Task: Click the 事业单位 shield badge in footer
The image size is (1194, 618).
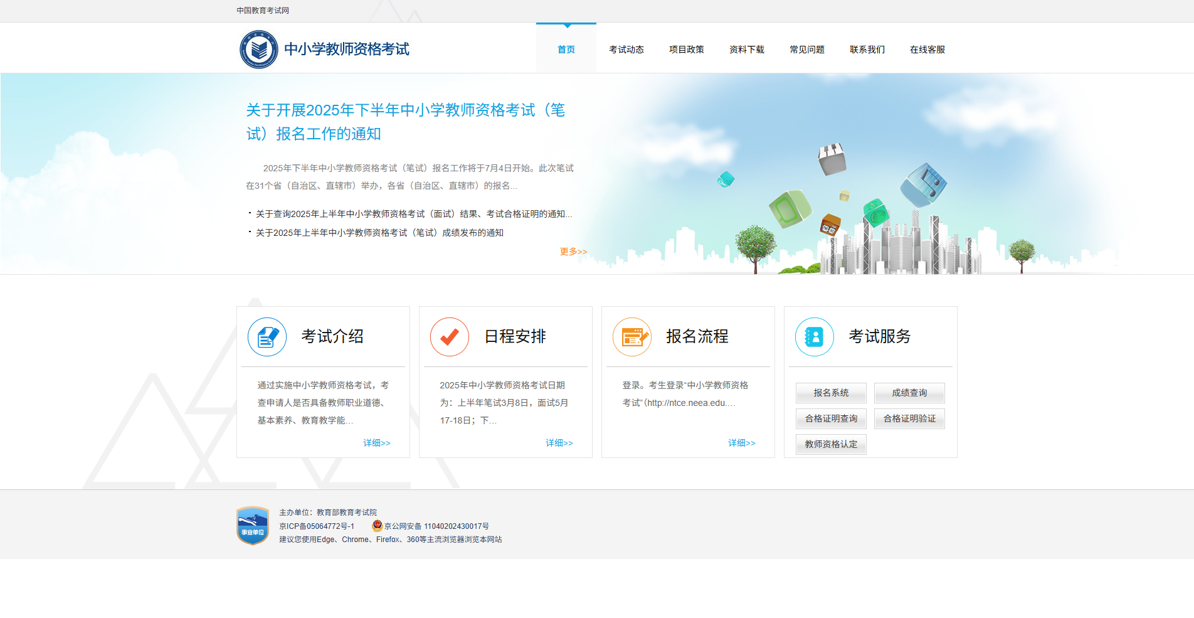Action: coord(252,525)
